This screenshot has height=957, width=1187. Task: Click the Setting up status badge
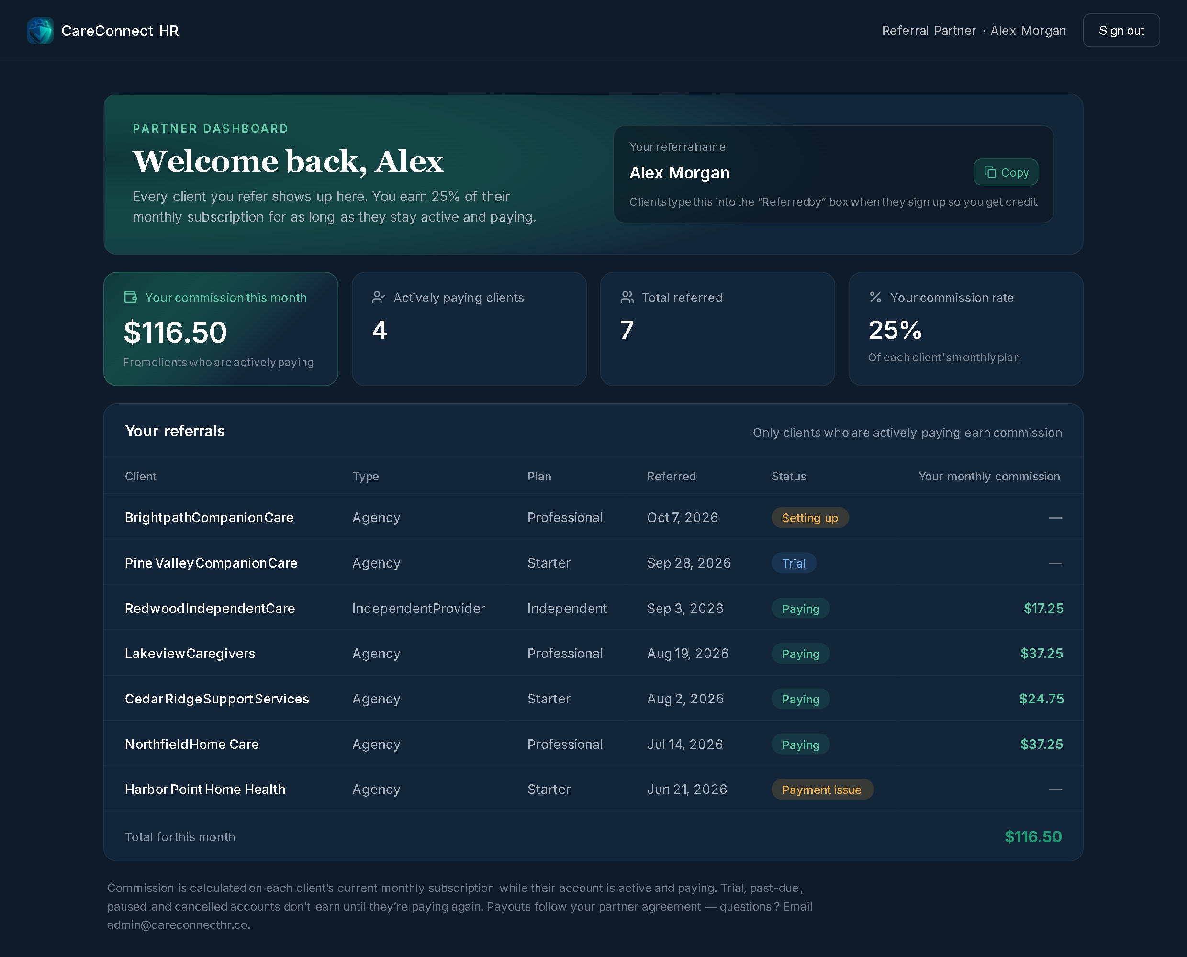click(809, 518)
